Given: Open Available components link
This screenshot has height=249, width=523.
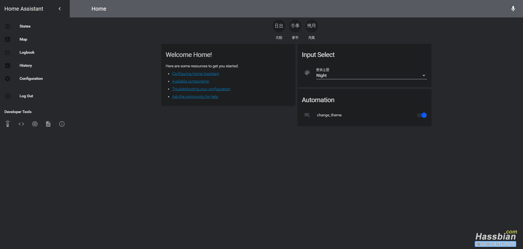Looking at the screenshot, I should tap(190, 81).
